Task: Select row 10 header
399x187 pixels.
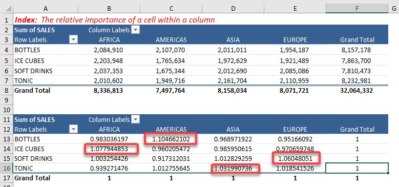Action: coord(6,110)
